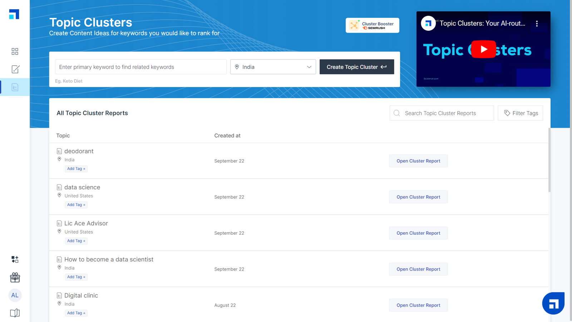Open the AL user profile avatar
The image size is (572, 322).
click(15, 295)
